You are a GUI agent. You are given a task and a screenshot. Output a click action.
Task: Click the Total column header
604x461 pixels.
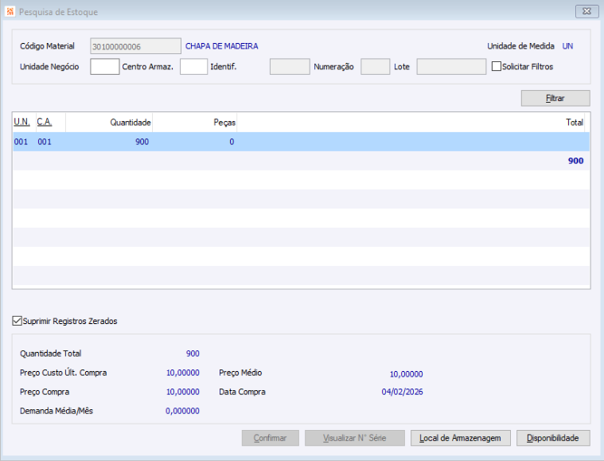(x=411, y=122)
